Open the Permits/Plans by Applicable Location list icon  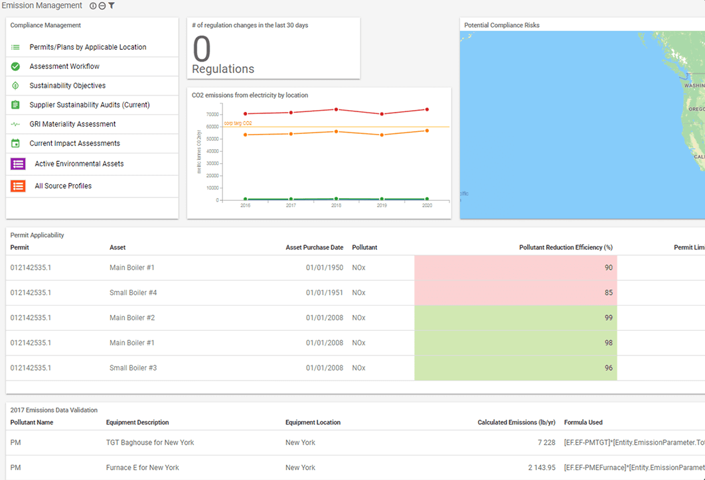pyautogui.click(x=15, y=46)
